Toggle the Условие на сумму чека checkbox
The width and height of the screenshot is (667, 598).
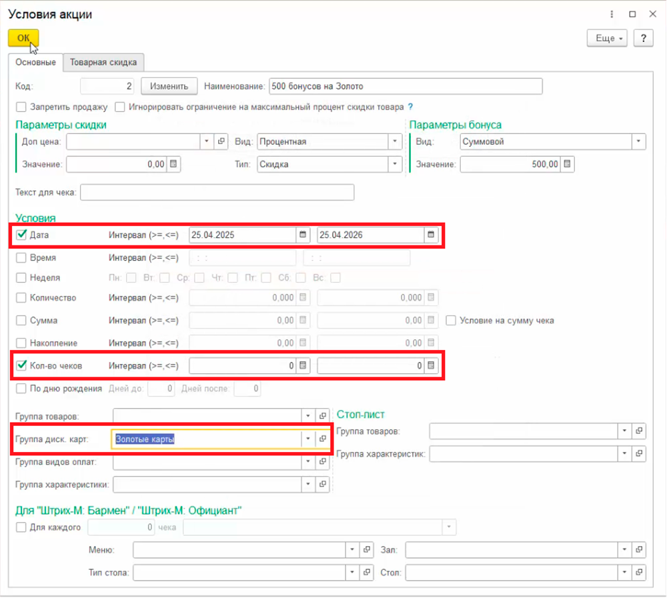(x=452, y=321)
